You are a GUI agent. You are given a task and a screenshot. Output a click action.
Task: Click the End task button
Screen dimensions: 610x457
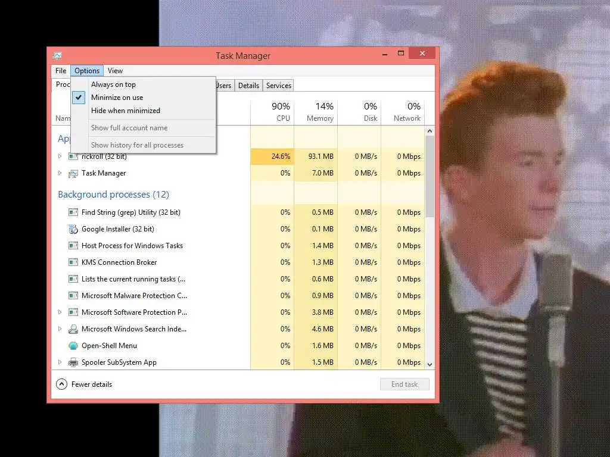pos(404,384)
